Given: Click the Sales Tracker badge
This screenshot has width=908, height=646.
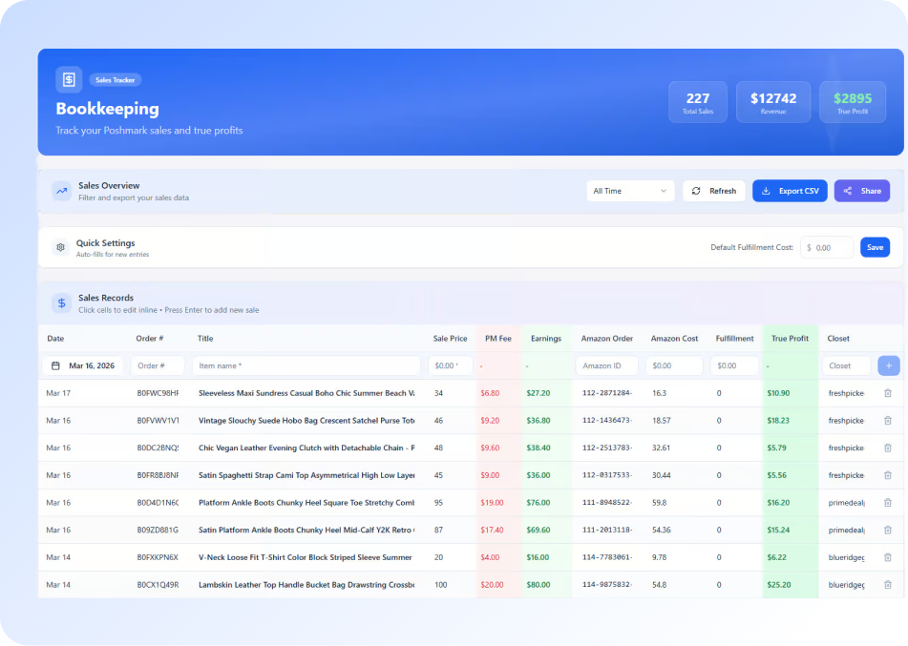Looking at the screenshot, I should click(116, 80).
